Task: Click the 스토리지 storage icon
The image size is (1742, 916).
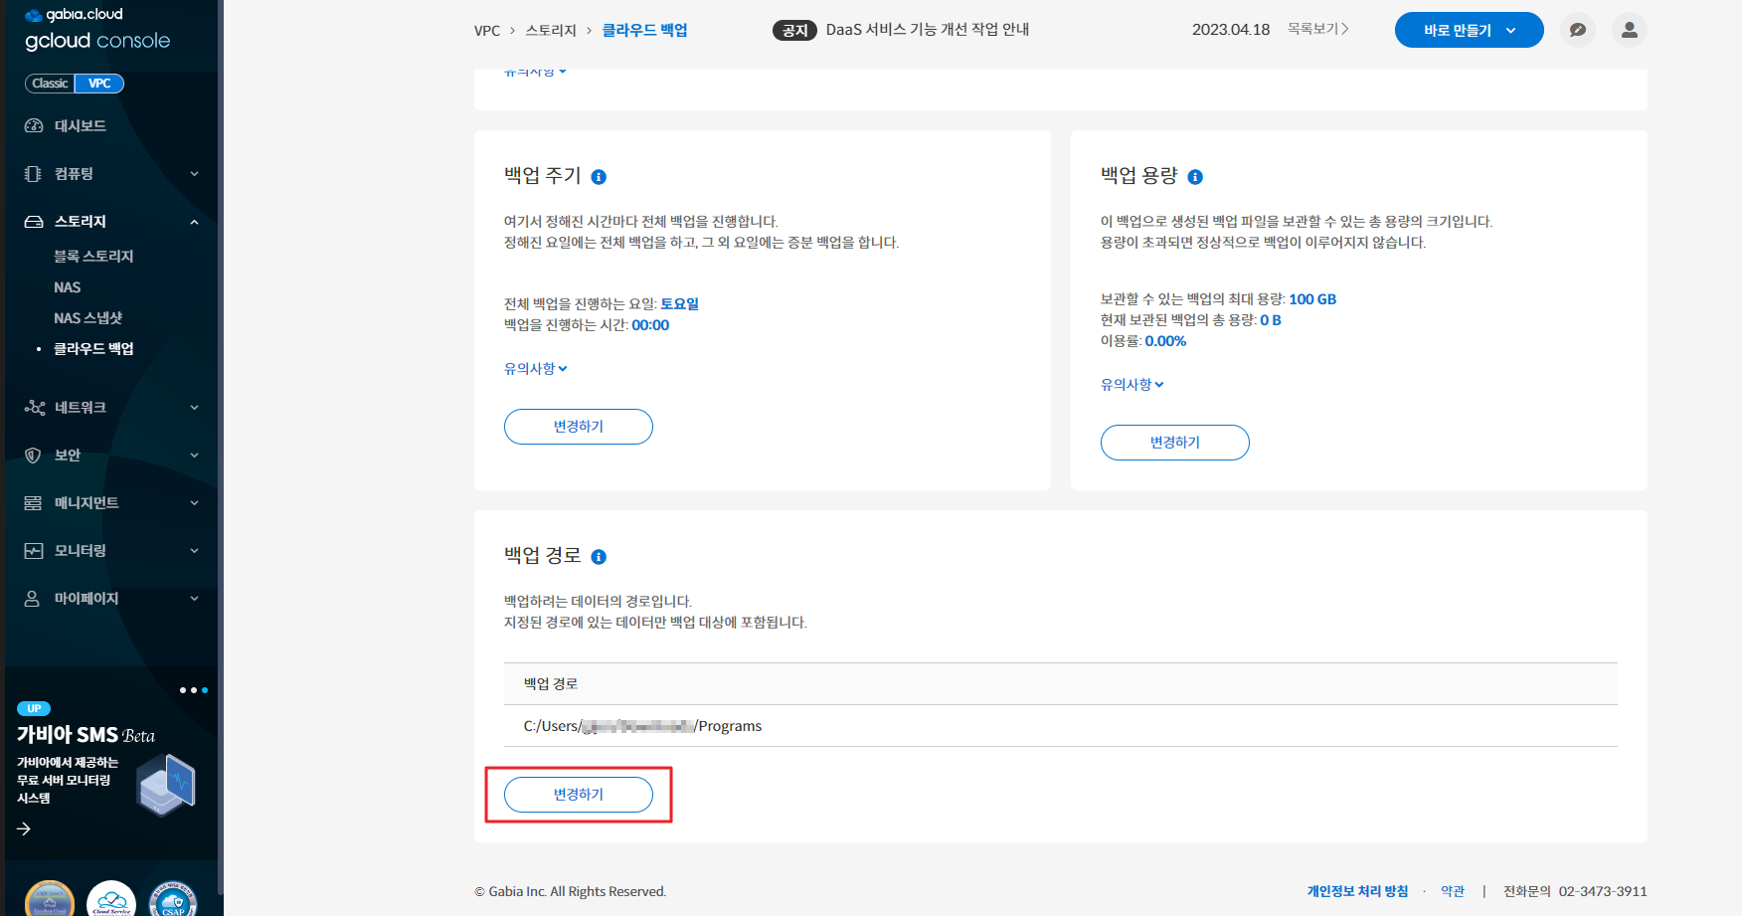Action: tap(34, 222)
